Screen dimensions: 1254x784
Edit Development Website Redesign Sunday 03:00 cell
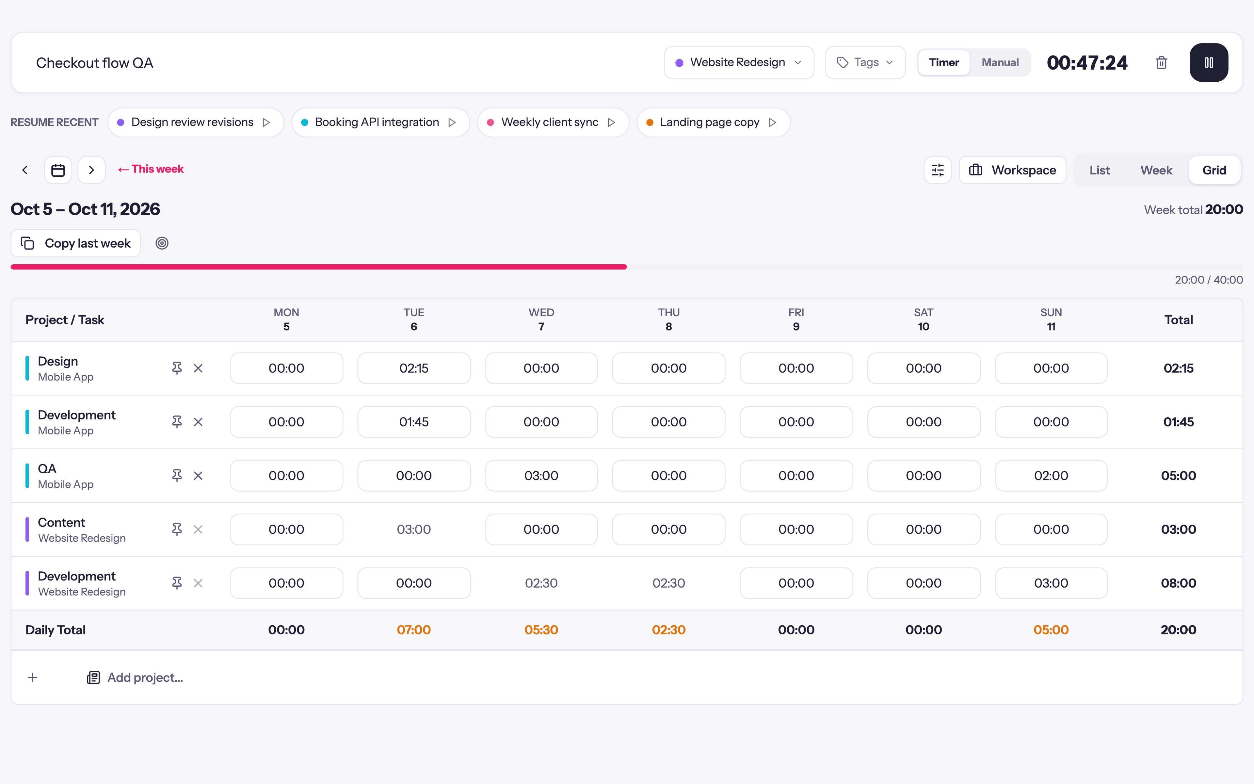pyautogui.click(x=1051, y=583)
